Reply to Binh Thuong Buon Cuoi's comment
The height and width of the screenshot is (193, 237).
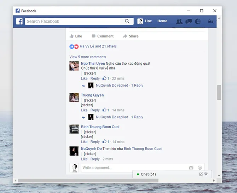pyautogui.click(x=95, y=142)
